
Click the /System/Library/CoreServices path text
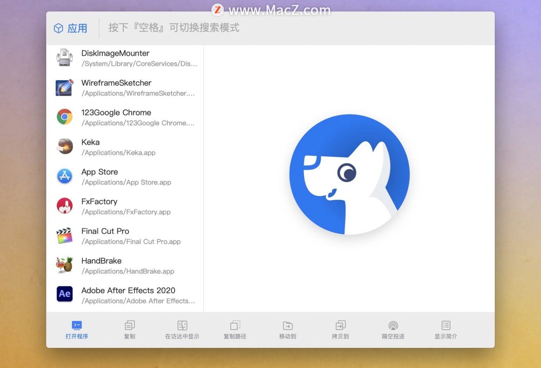tap(139, 64)
